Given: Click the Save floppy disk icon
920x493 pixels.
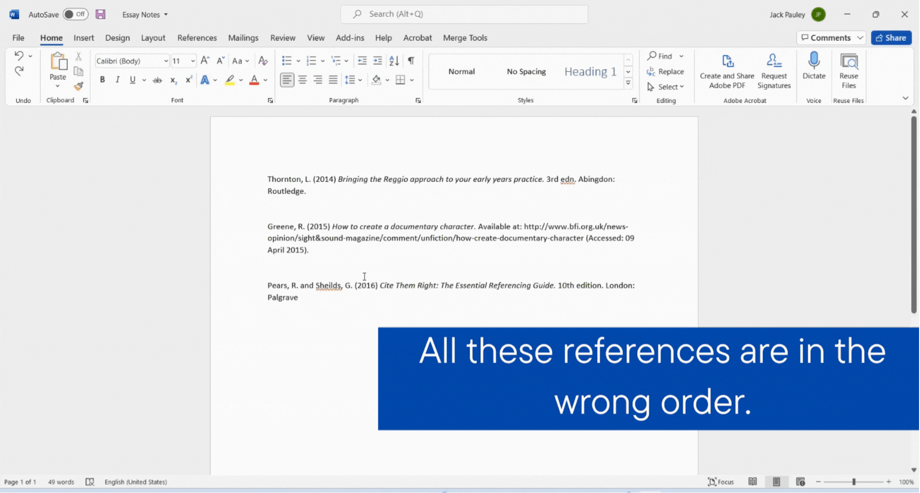Looking at the screenshot, I should 100,14.
